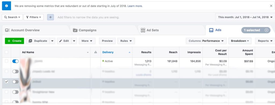Image resolution: width=275 pixels, height=105 pixels.
Task: Open the Breakdown dropdown
Action: (240, 41)
